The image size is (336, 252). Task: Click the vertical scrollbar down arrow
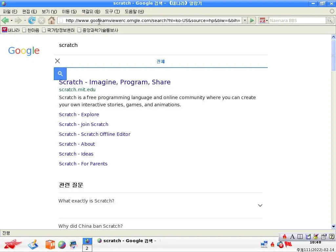coord(333,226)
